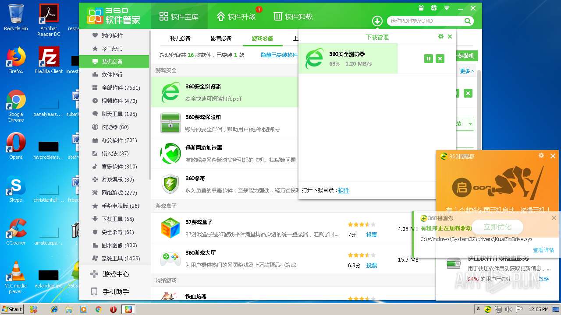
Task: Select the 装机必备 sub-tab
Action: tap(180, 38)
